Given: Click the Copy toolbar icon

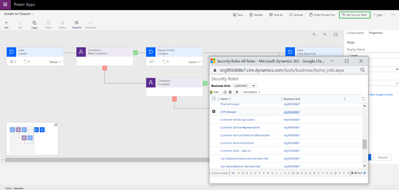Looking at the screenshot, I should [x=34, y=25].
